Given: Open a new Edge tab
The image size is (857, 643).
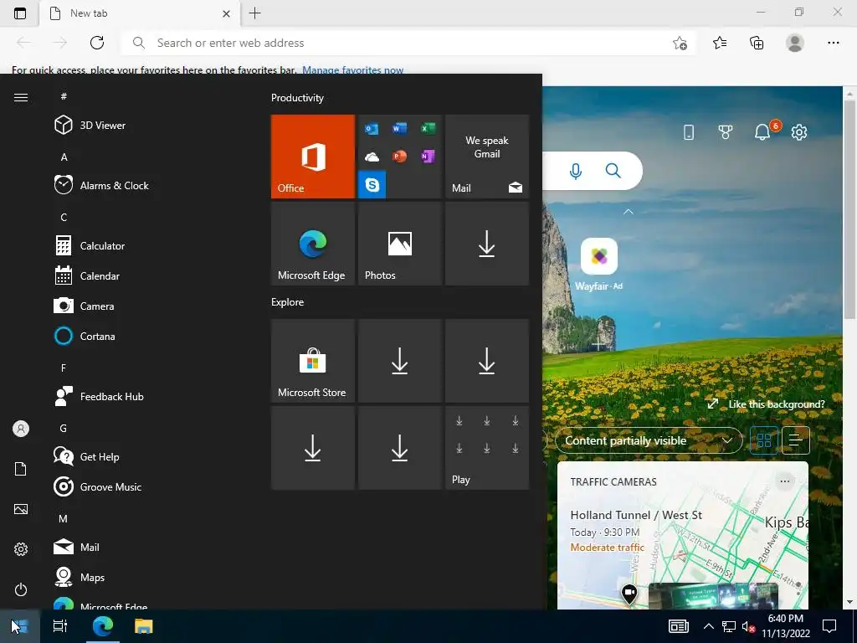Looking at the screenshot, I should pyautogui.click(x=254, y=13).
